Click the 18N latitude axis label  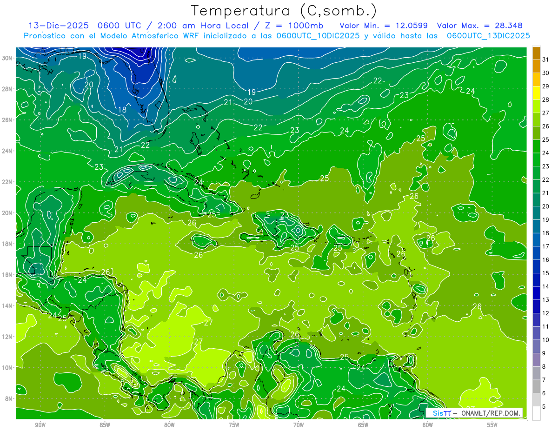tap(8, 244)
